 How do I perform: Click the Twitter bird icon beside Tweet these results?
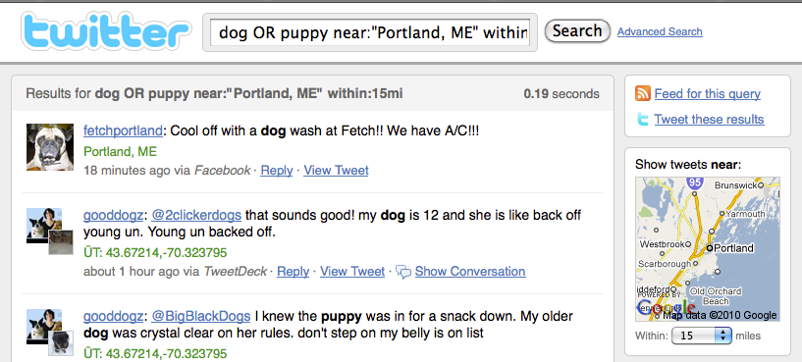(642, 119)
